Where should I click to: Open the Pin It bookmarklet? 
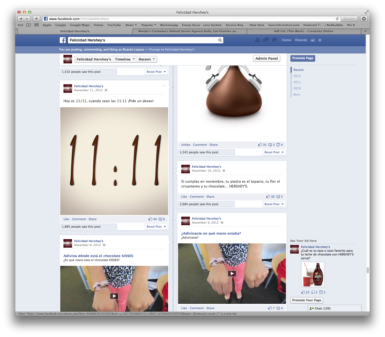coord(351,25)
